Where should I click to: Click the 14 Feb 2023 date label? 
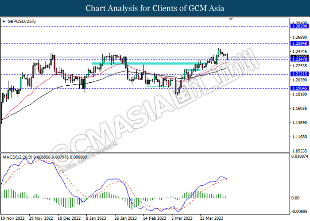coord(155,218)
